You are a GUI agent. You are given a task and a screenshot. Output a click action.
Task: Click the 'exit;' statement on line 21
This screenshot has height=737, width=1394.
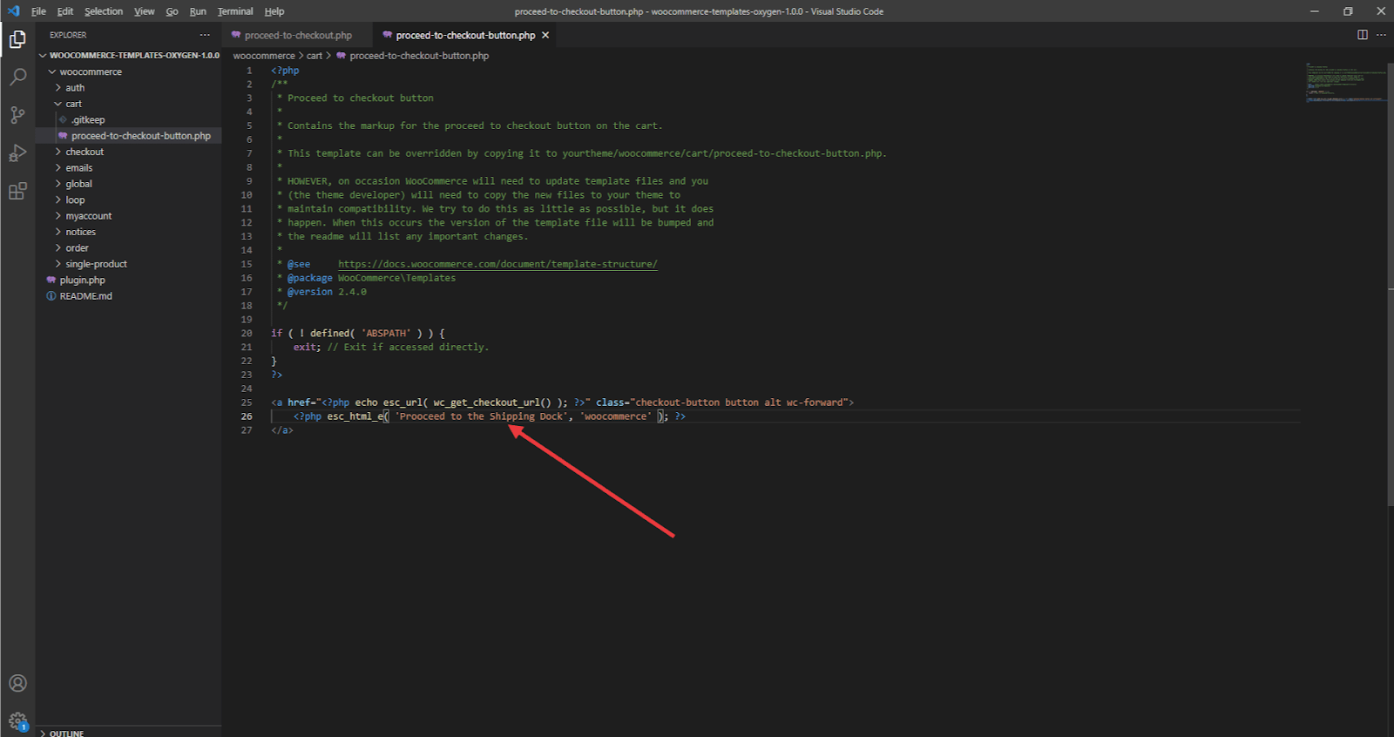point(307,348)
